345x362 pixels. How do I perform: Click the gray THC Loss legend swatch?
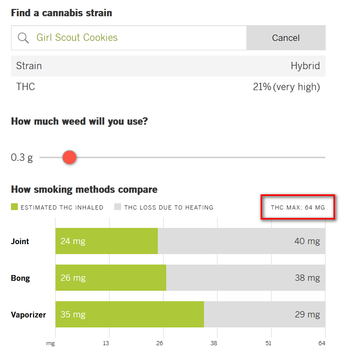(117, 207)
